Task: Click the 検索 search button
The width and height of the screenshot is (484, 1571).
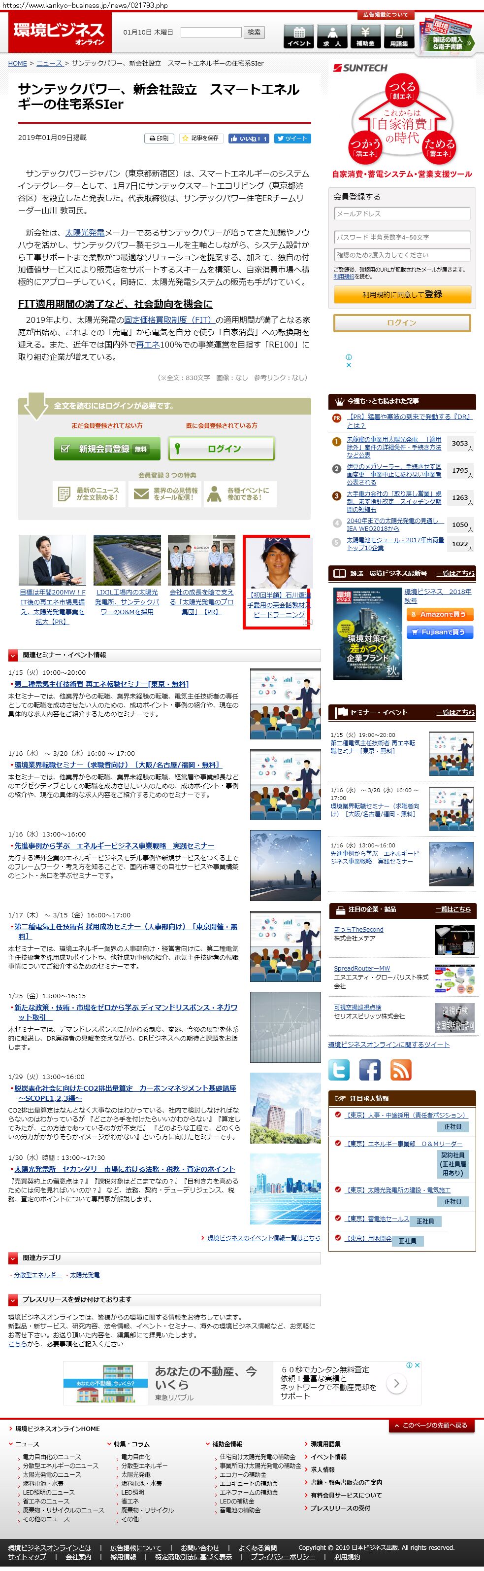Action: point(254,33)
